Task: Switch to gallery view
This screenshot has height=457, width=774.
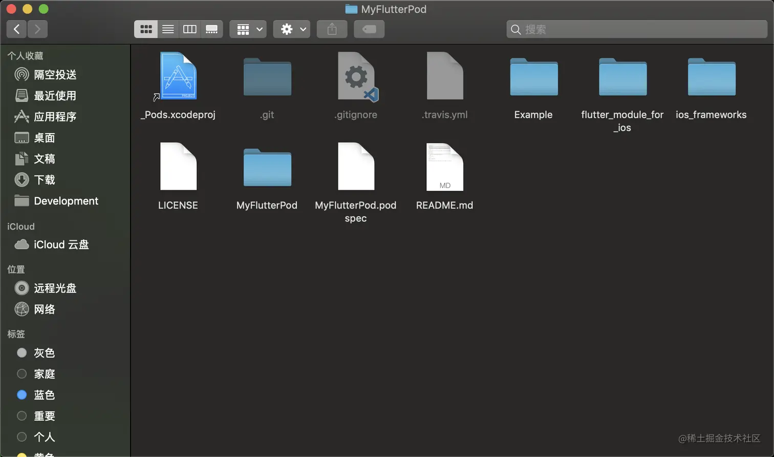Action: pyautogui.click(x=212, y=29)
